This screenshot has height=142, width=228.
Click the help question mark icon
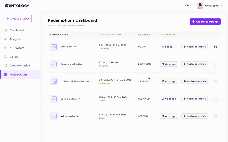pyautogui.click(x=187, y=5)
